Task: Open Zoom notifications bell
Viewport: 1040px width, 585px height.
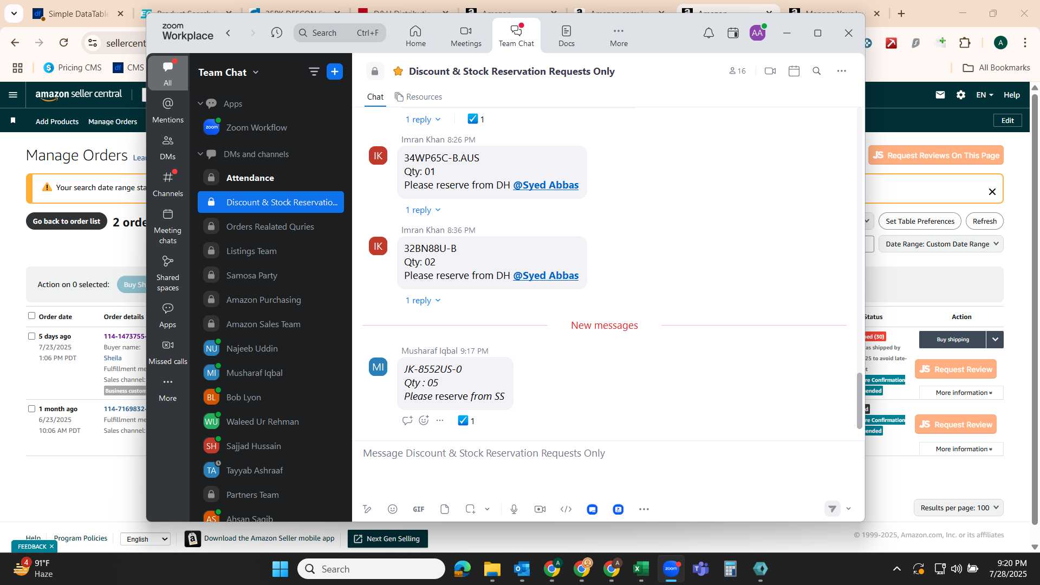Action: click(708, 33)
